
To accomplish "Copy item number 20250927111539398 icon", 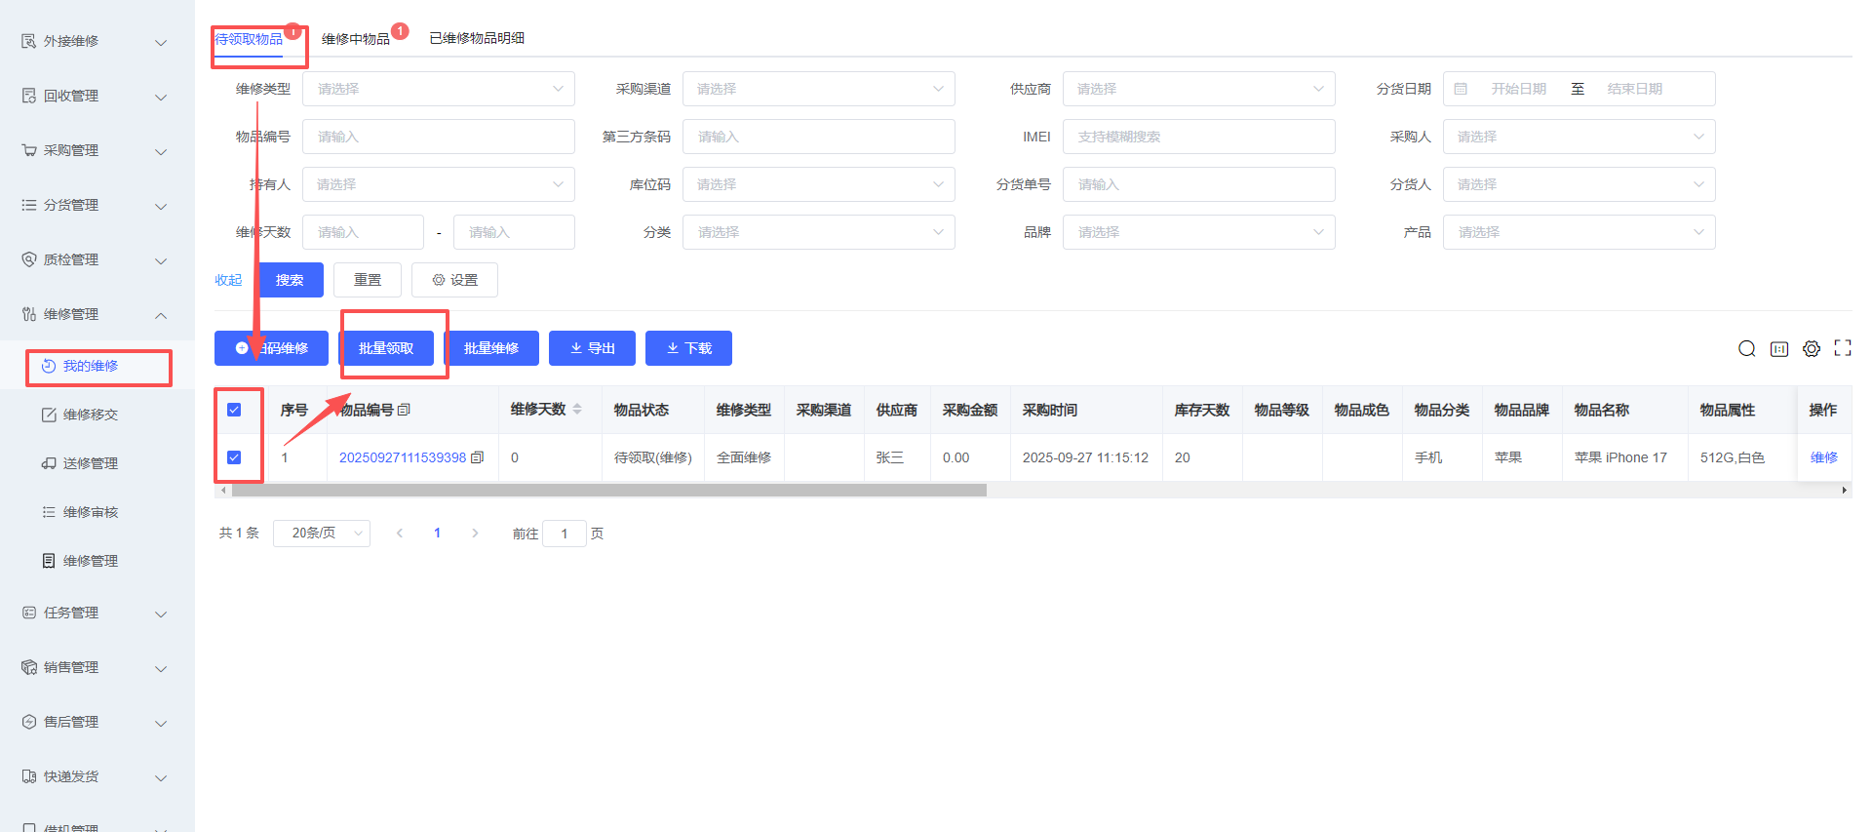I will coord(477,457).
